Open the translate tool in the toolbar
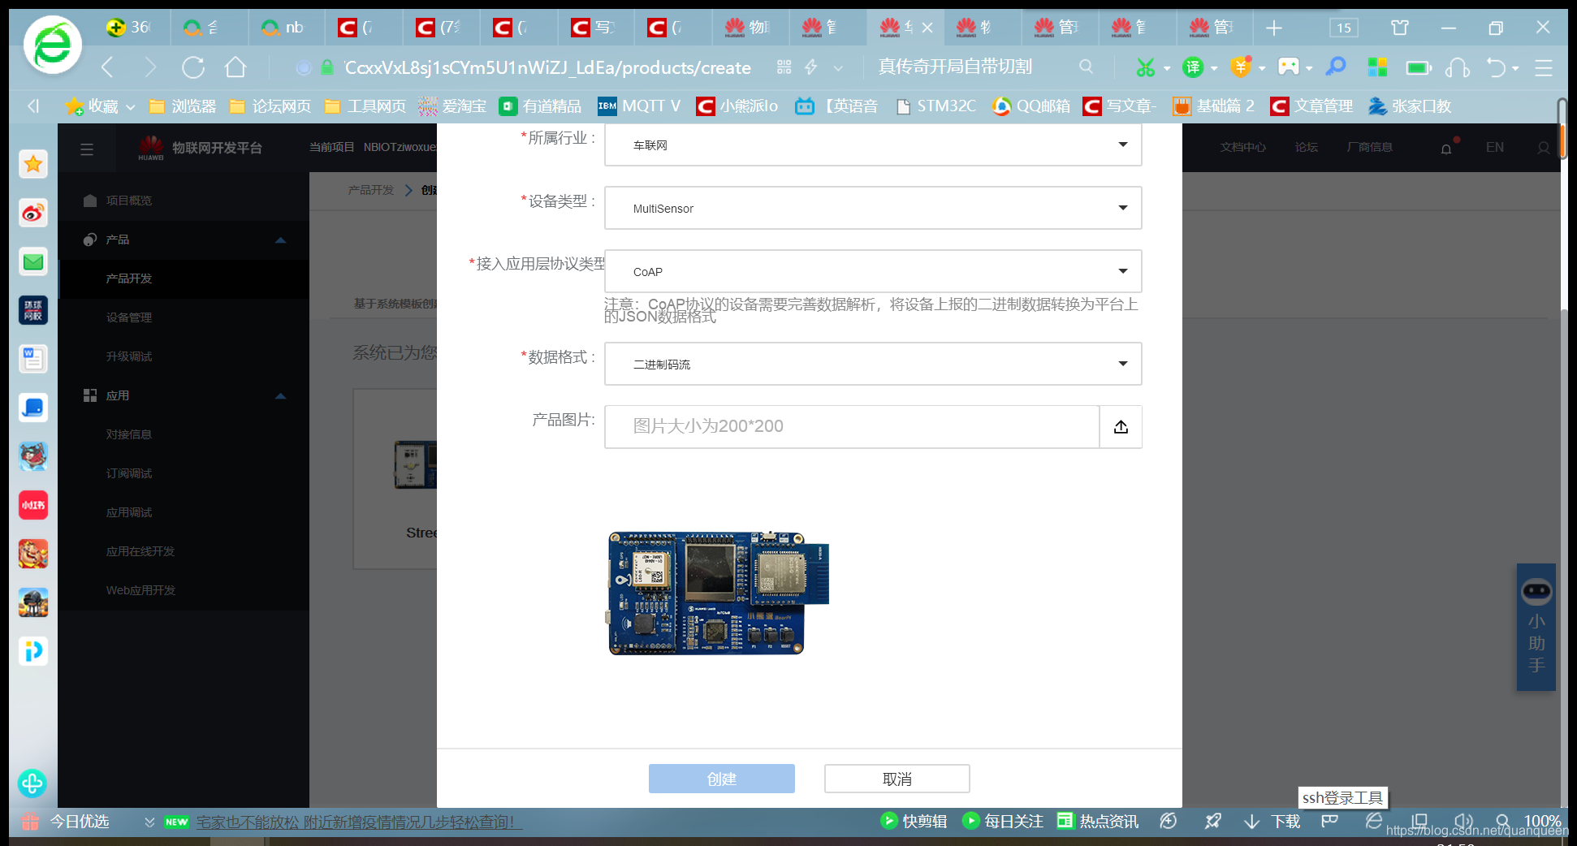This screenshot has width=1577, height=846. pos(1192,67)
